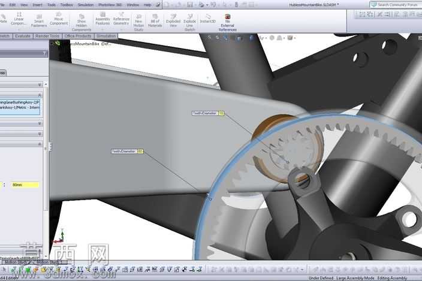Viewport: 422px width, 281px height.
Task: Open the Insert menu
Action: [37, 5]
